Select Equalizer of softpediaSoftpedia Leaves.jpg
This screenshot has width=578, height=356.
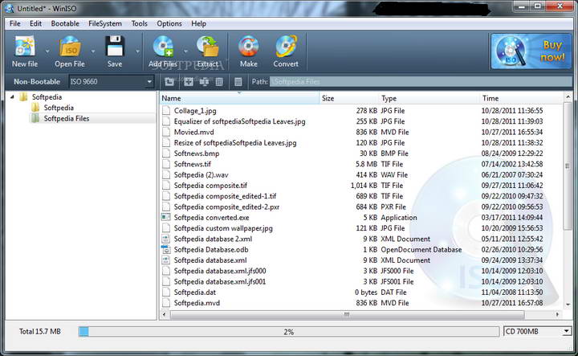pos(239,121)
